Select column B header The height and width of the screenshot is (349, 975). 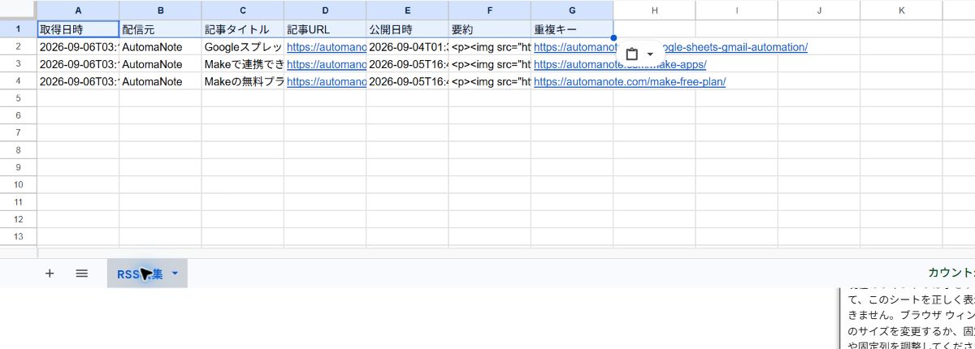[161, 11]
